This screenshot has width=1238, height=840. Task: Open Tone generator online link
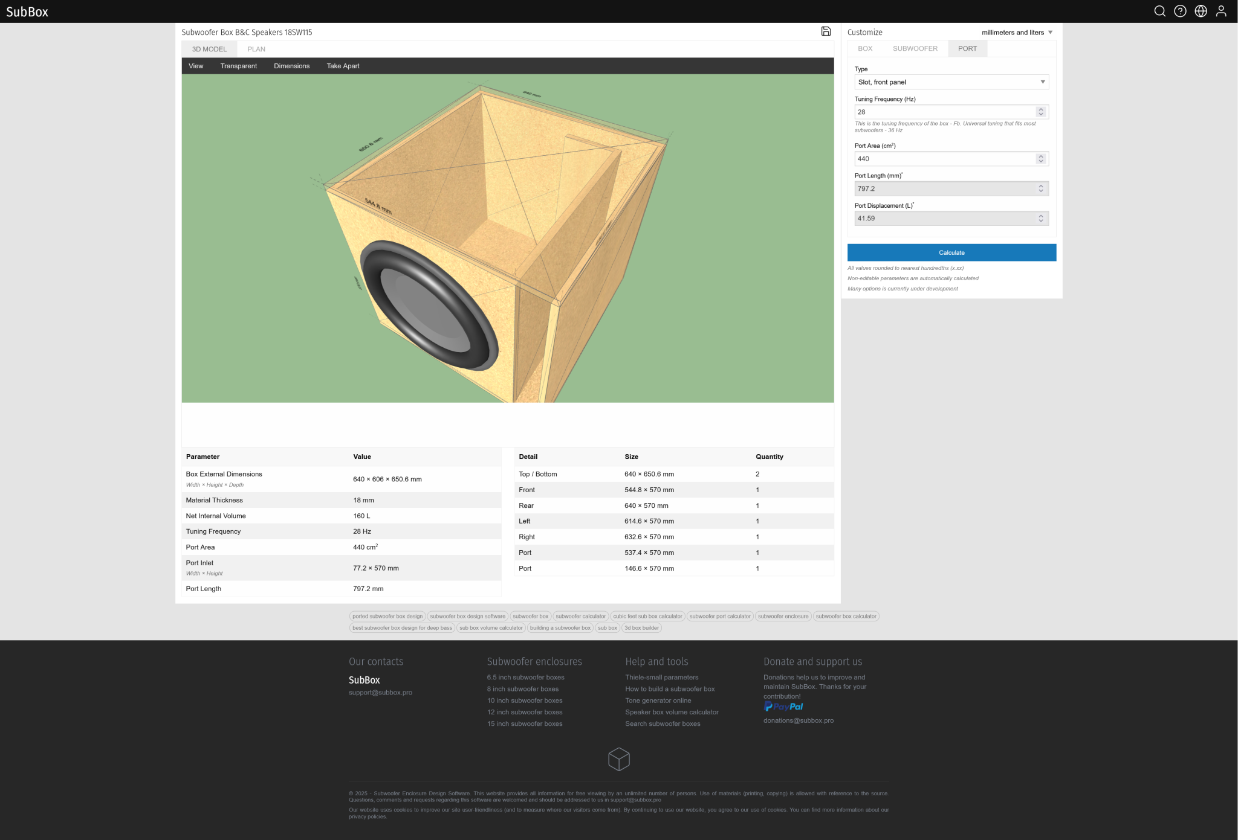pos(658,701)
